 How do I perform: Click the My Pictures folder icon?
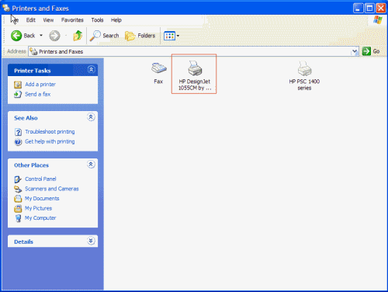[x=18, y=208]
